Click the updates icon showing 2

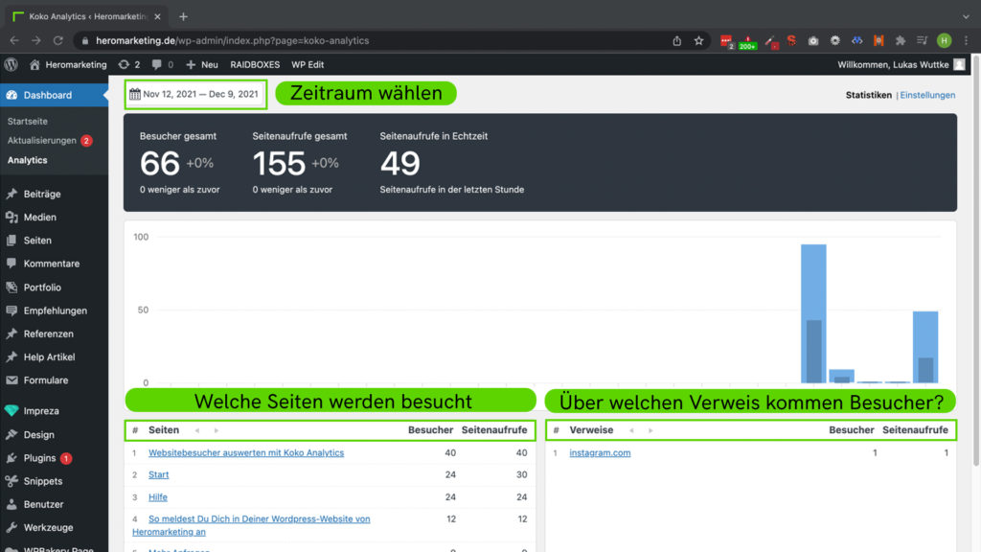coord(129,64)
